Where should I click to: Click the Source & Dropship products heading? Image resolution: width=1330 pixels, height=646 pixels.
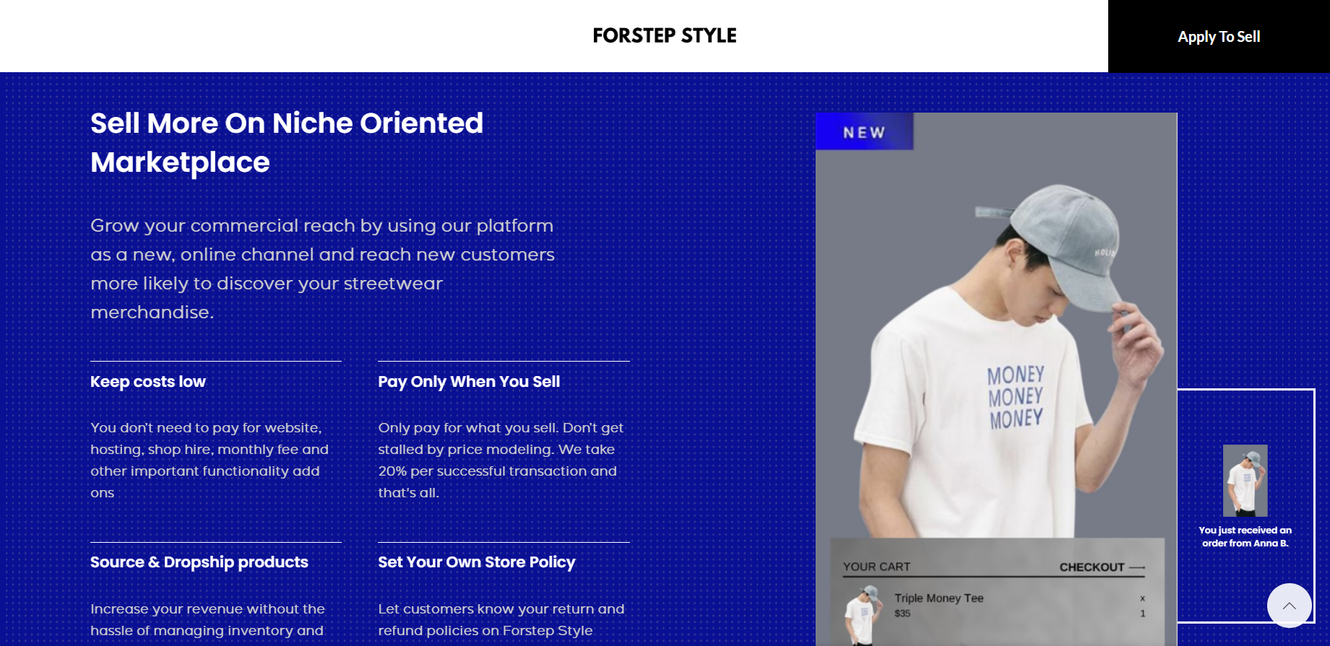click(199, 562)
